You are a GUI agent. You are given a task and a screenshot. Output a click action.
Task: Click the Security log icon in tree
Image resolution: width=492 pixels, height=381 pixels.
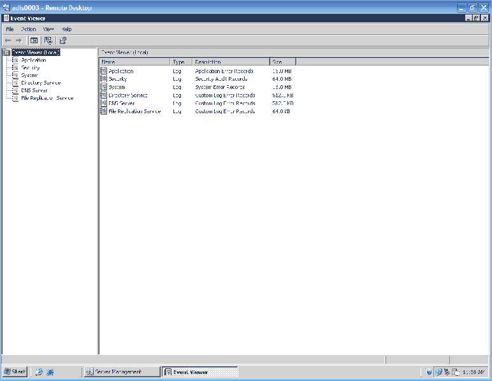point(15,67)
